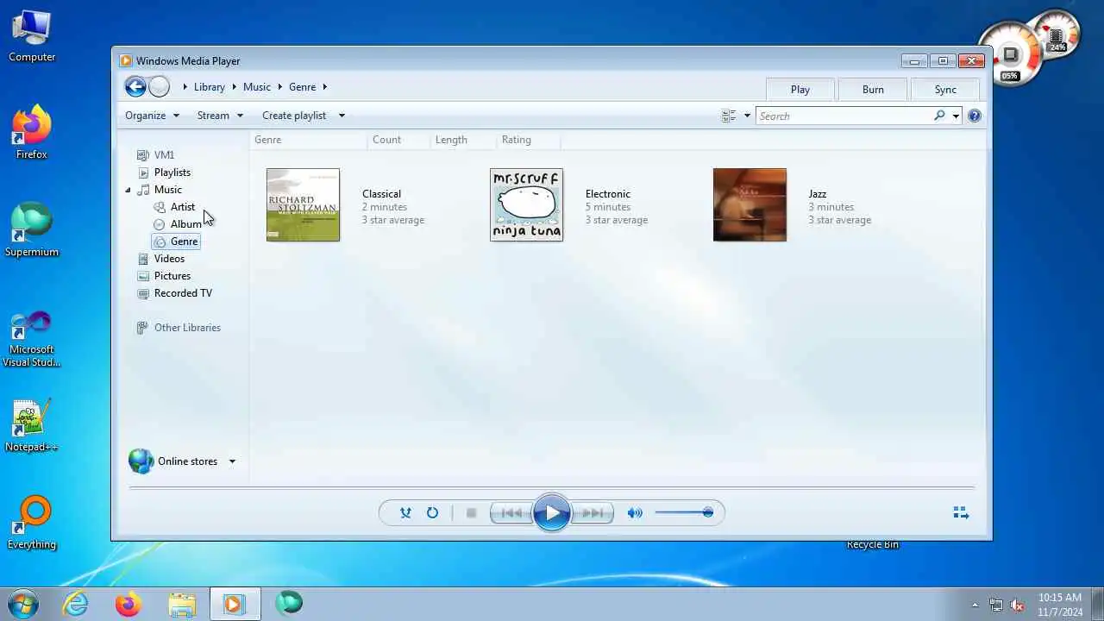Open search options dropdown arrow
This screenshot has width=1104, height=621.
[x=956, y=116]
